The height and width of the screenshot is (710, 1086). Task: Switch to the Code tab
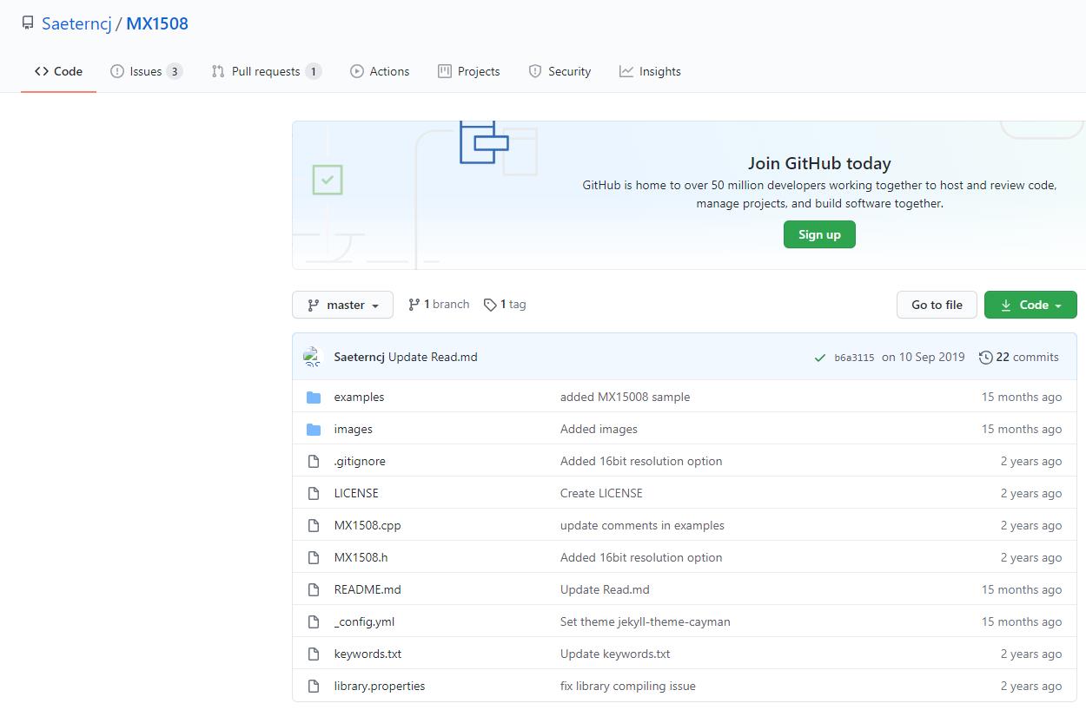click(58, 71)
